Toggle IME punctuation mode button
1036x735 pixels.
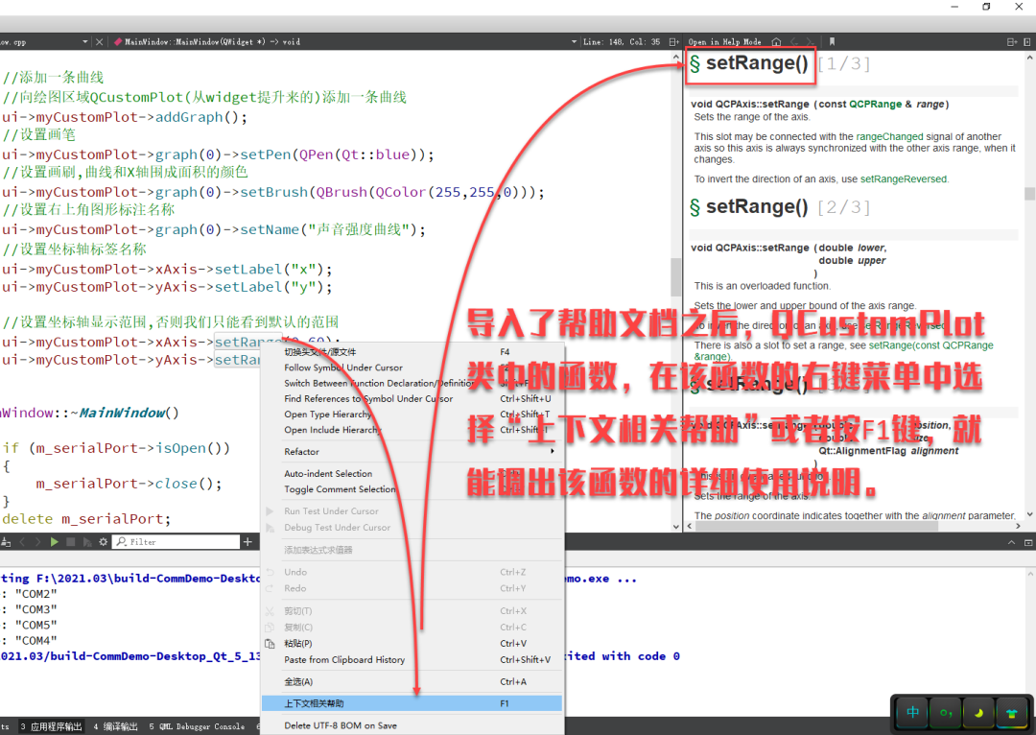coord(946,712)
